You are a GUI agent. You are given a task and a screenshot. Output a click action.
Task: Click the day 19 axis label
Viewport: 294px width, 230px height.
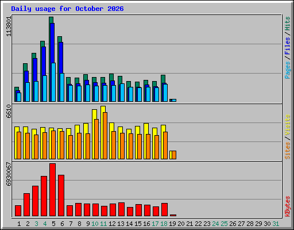172,224
